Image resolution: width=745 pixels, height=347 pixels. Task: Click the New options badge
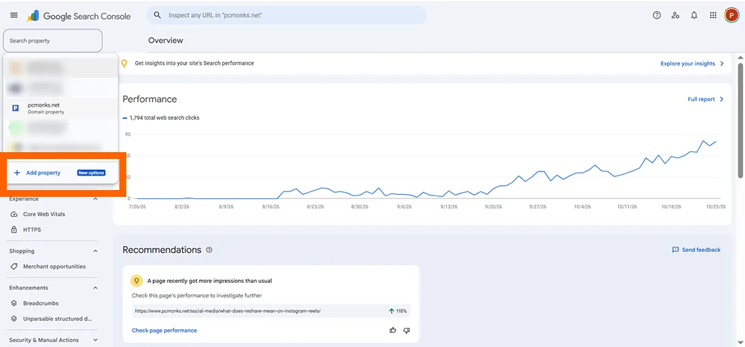[x=91, y=173]
